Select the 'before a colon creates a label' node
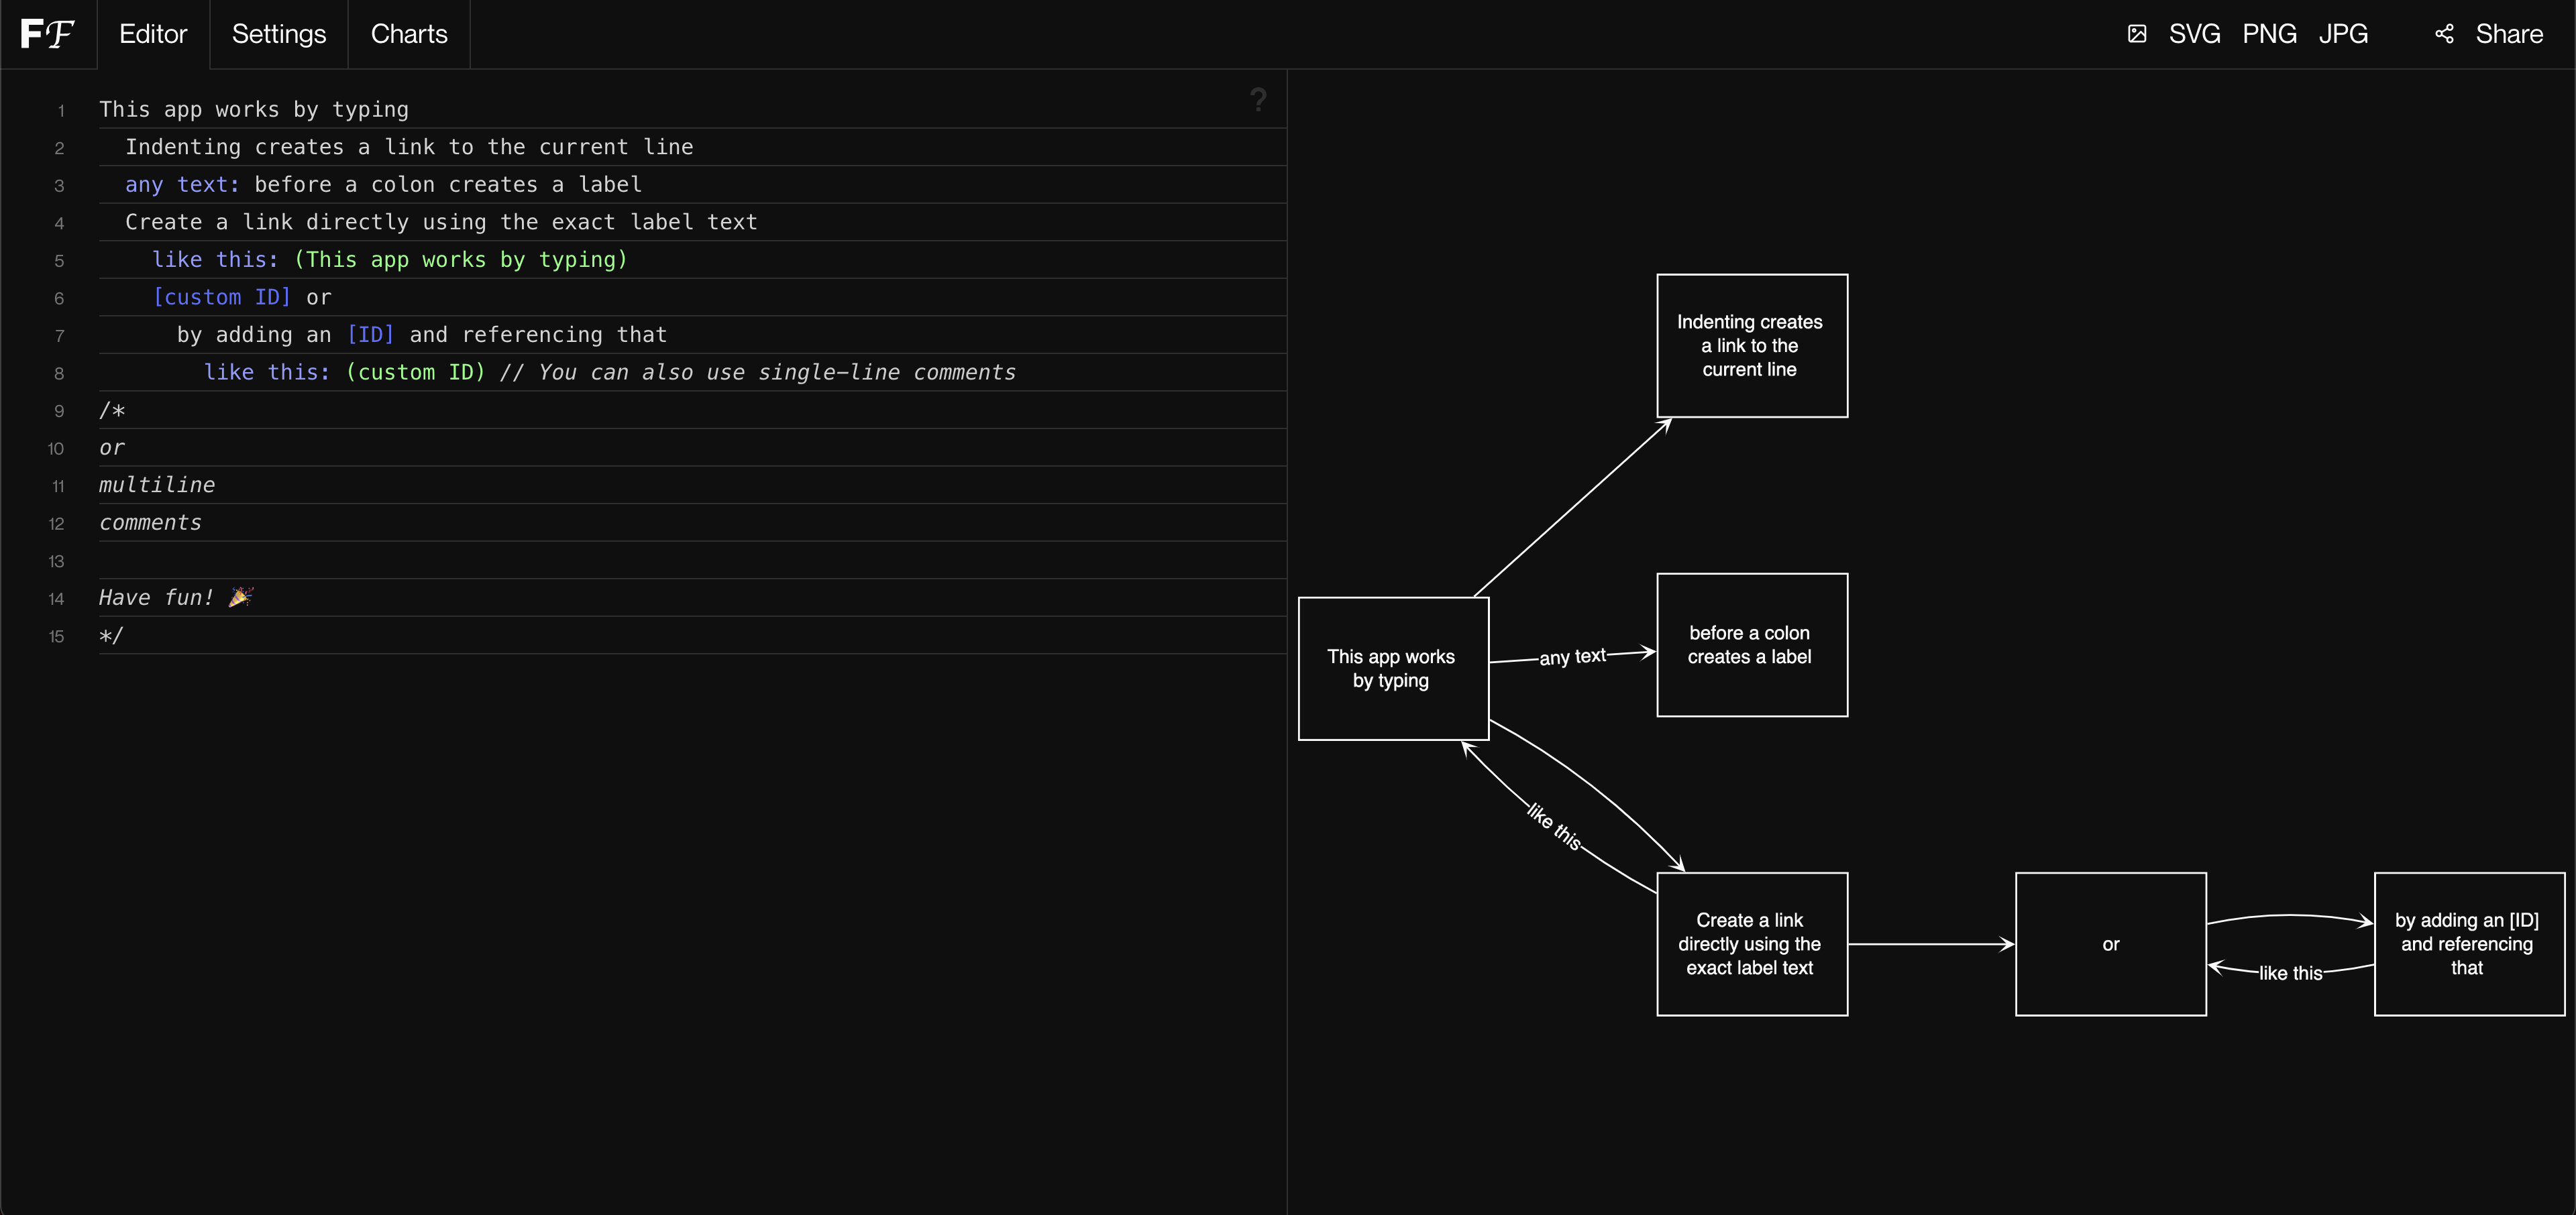 (x=1751, y=644)
